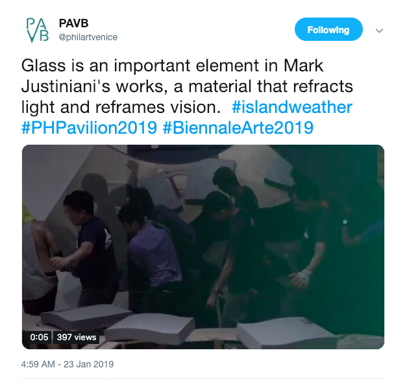Expand the tweet options chevron

point(379,31)
